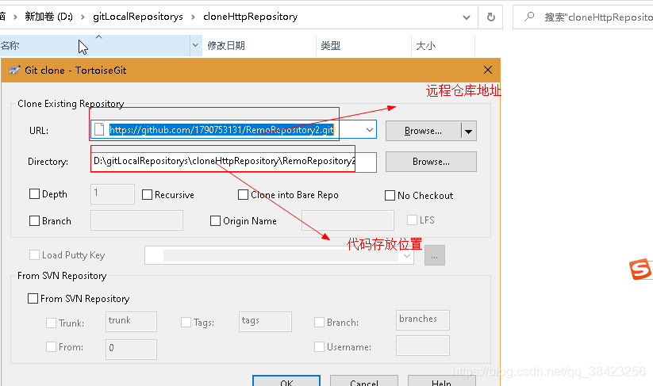The width and height of the screenshot is (653, 386).
Task: Click the Directory input field
Action: click(233, 162)
